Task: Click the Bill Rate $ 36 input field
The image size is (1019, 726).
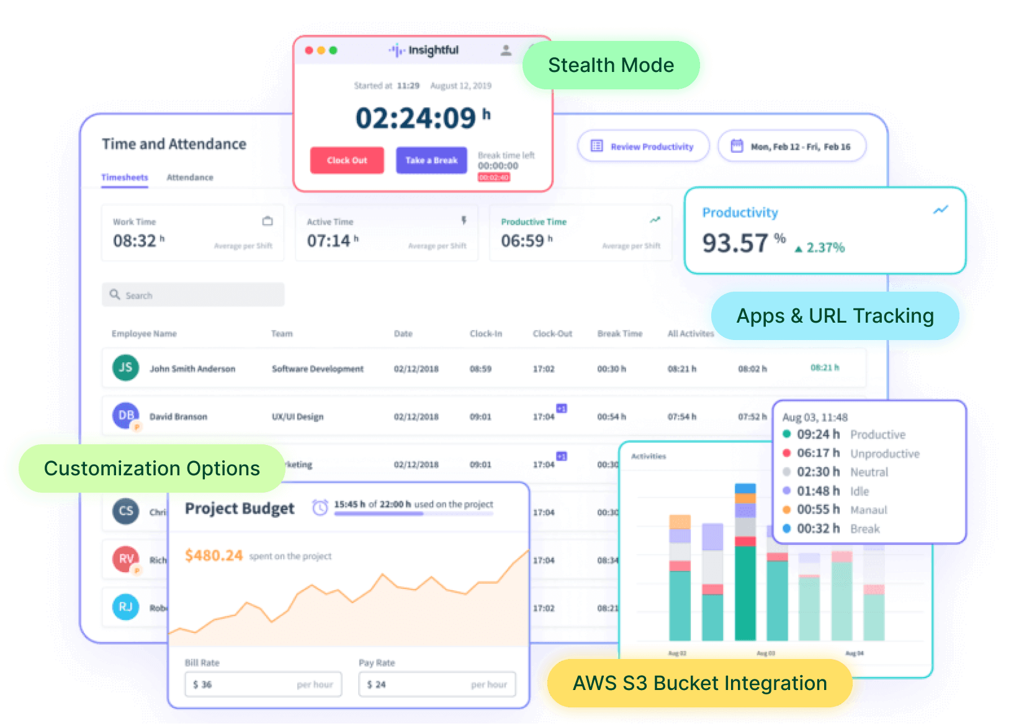Action: pyautogui.click(x=263, y=684)
